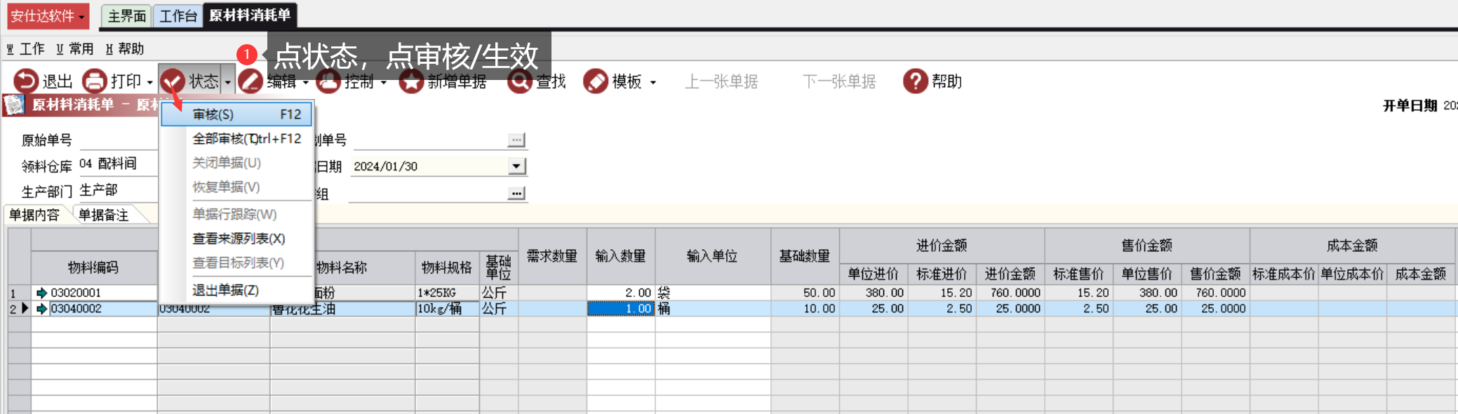Open the 帮助 menu in menu bar
This screenshot has width=1458, height=414.
point(125,48)
